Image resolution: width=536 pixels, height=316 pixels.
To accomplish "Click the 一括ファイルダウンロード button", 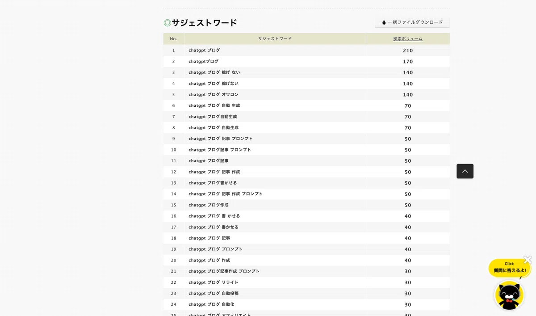I will point(412,22).
